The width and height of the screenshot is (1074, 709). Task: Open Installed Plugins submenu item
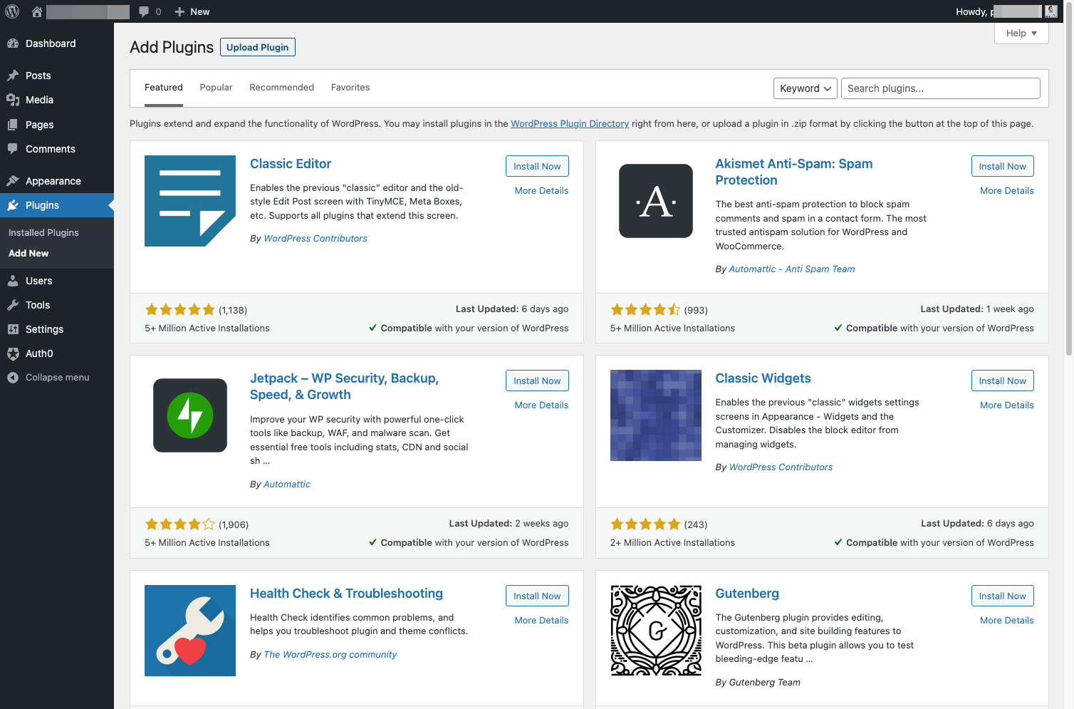point(43,233)
